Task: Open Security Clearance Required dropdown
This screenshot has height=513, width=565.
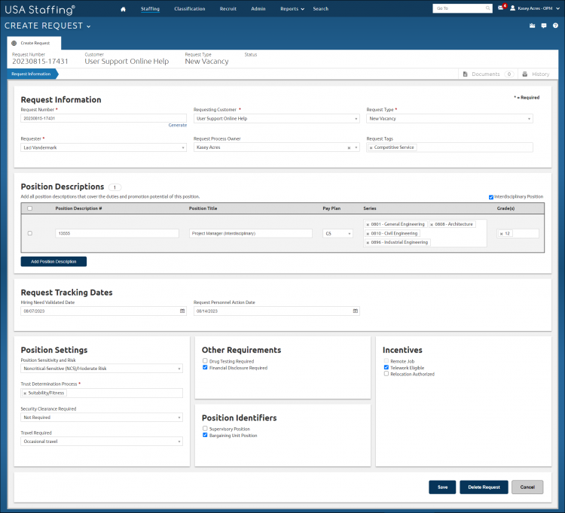Action: click(x=102, y=417)
